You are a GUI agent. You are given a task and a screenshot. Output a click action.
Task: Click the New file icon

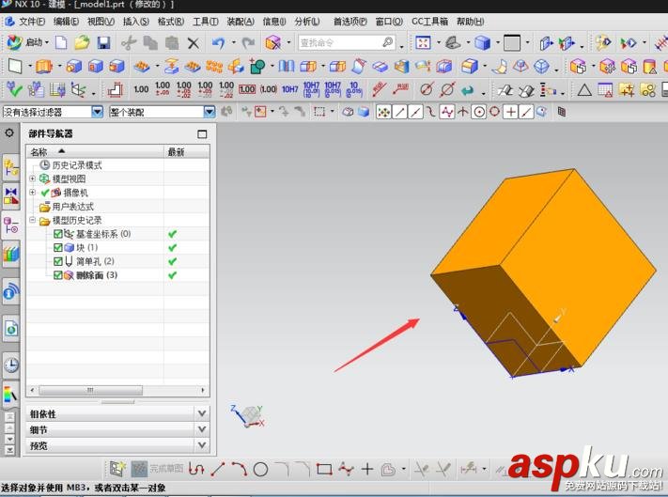click(x=61, y=42)
